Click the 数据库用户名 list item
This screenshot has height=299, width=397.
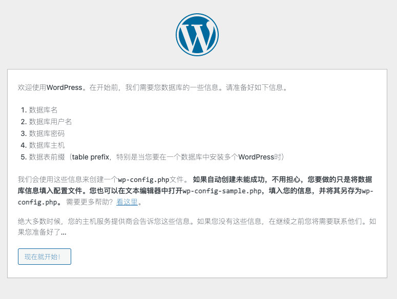click(50, 122)
